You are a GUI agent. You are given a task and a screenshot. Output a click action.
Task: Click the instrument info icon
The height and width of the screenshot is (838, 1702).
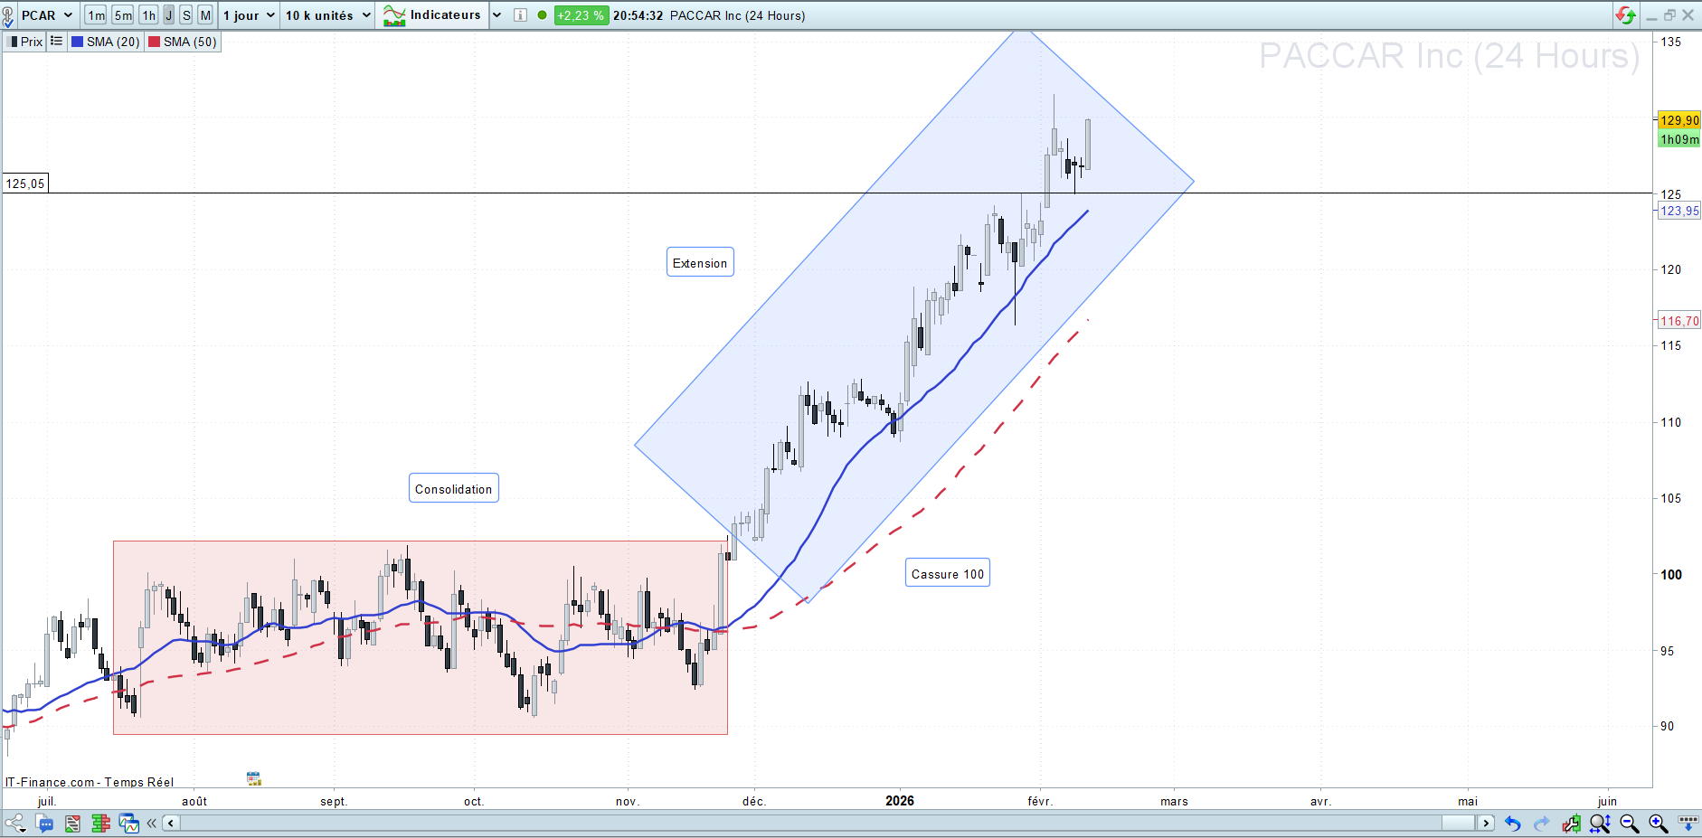click(x=520, y=15)
